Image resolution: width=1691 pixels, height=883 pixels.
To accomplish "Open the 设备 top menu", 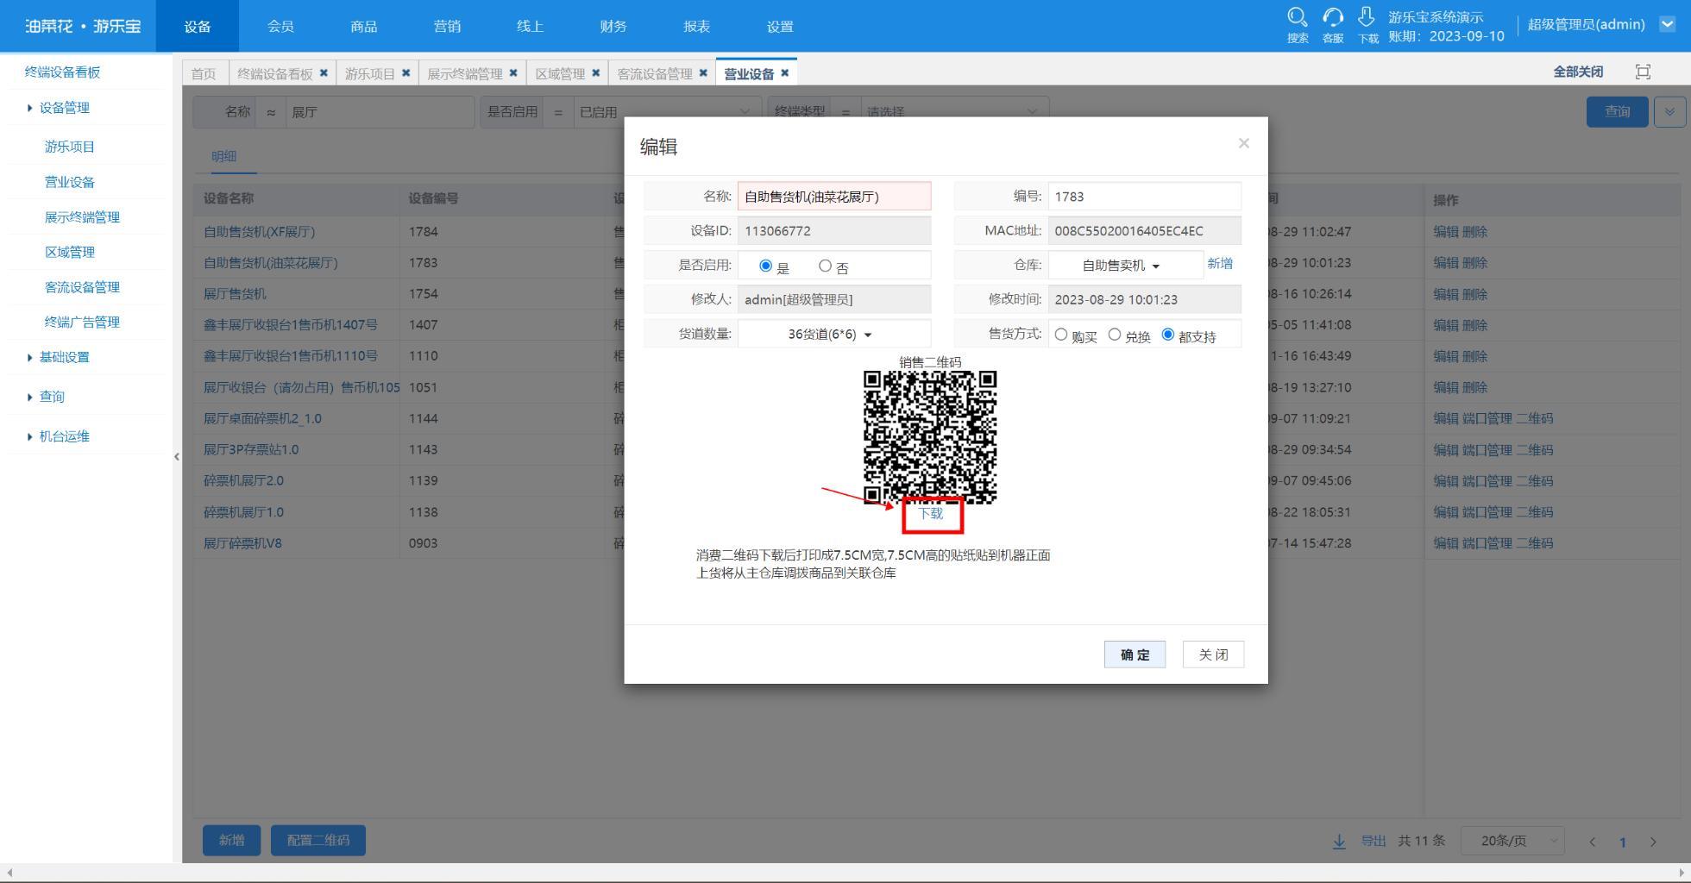I will pyautogui.click(x=198, y=26).
